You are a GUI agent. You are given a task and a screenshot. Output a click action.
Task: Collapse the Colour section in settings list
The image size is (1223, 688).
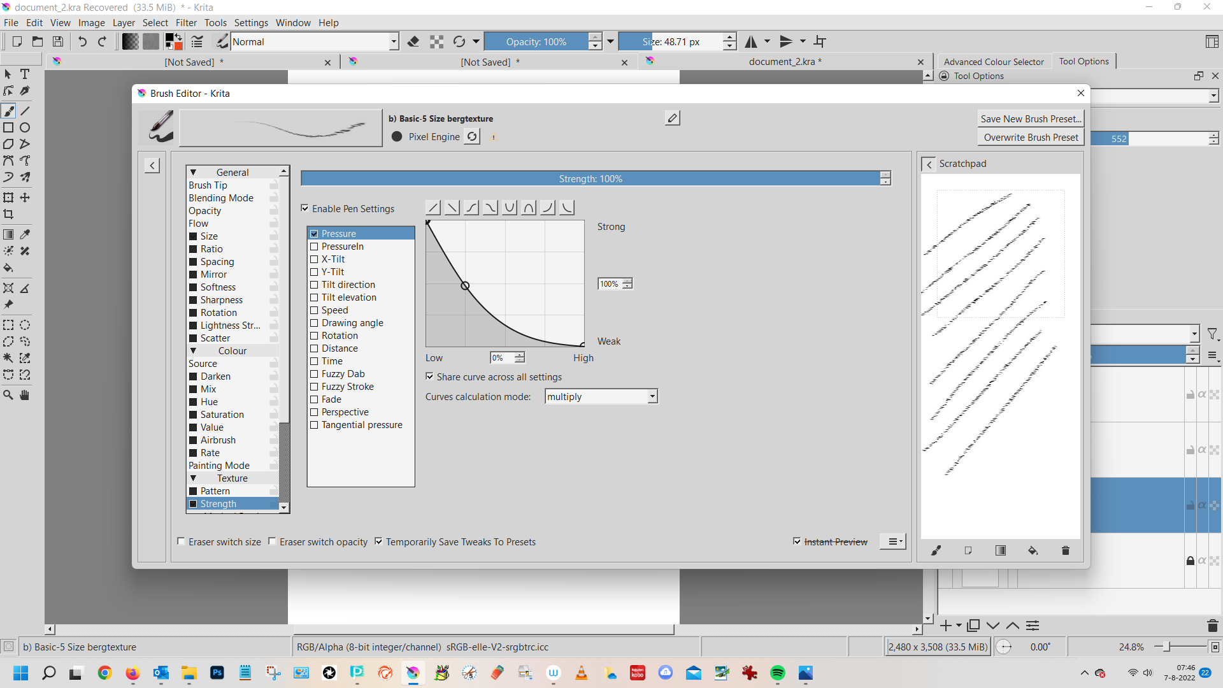point(193,350)
